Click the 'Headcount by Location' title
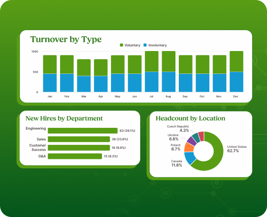The width and height of the screenshot is (267, 217). click(x=190, y=118)
